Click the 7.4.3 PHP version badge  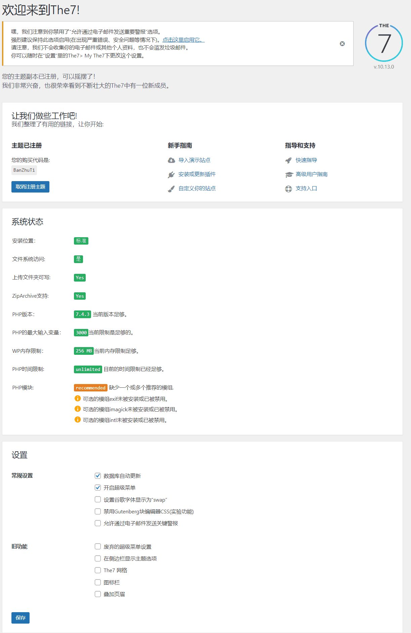82,314
